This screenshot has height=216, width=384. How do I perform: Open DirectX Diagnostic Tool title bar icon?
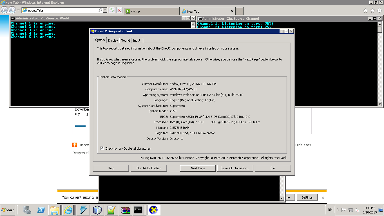click(x=93, y=31)
